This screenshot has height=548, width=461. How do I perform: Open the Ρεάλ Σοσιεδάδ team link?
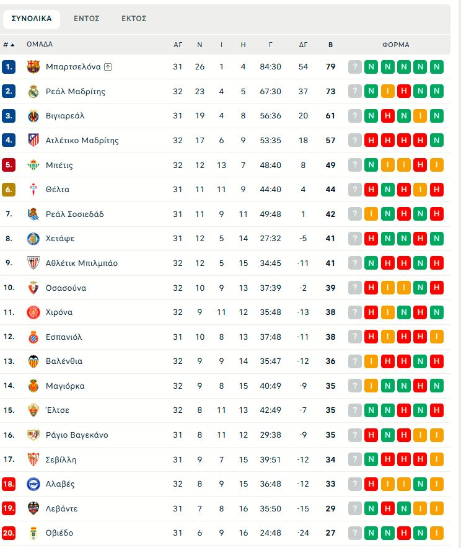pos(75,214)
